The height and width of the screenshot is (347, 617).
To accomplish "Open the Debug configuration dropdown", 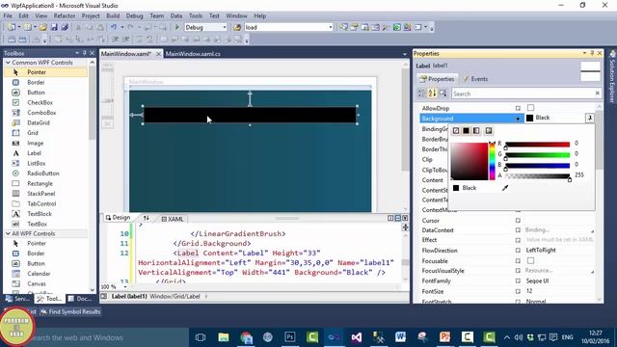I will point(225,27).
